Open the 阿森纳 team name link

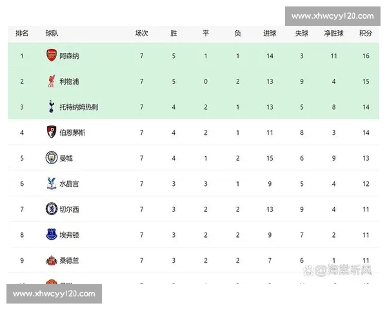(69, 56)
